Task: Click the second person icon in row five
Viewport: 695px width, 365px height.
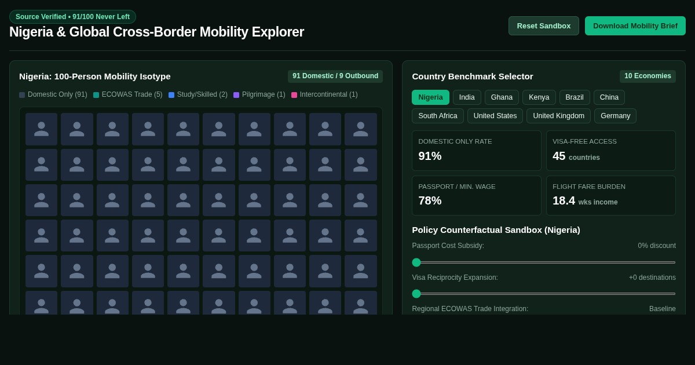Action: 77,271
